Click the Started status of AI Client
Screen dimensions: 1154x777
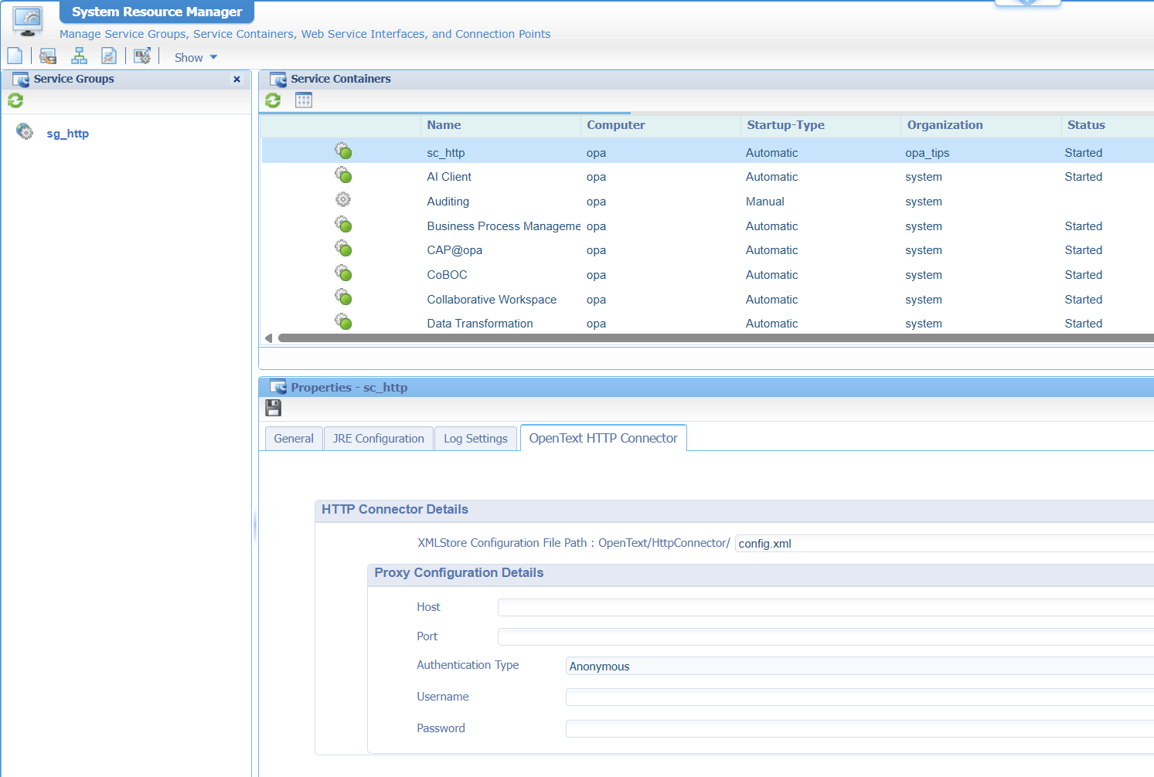click(1084, 177)
